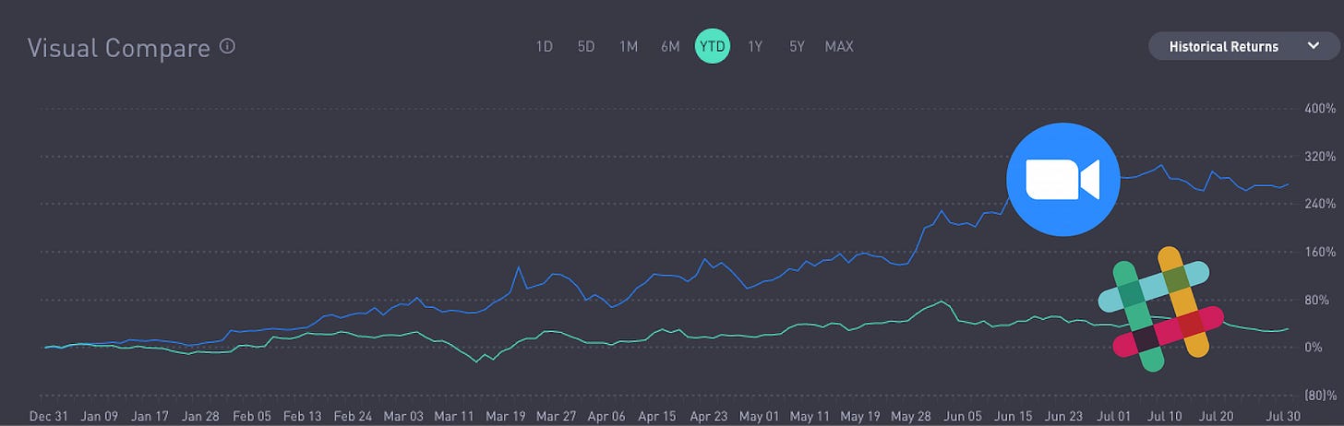
Task: Click the Dec 31 date label
Action: point(49,416)
